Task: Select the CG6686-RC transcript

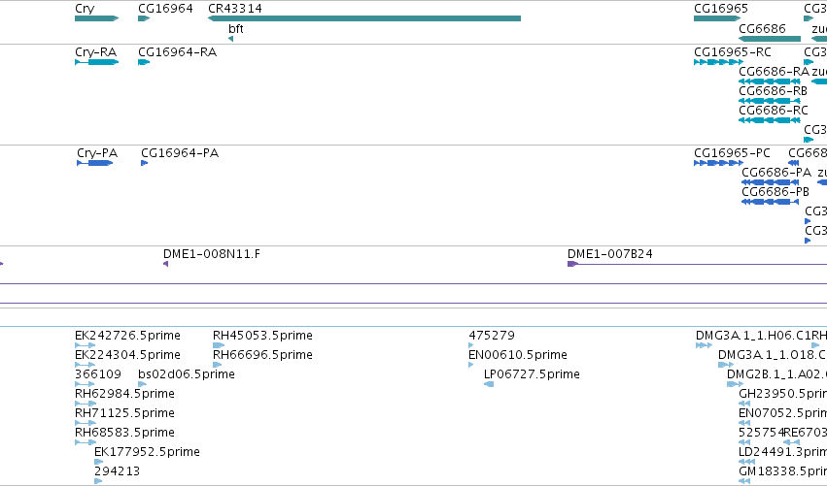Action: click(x=770, y=120)
